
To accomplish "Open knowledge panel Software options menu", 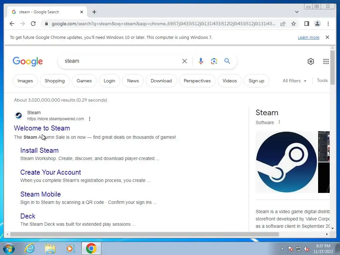I will (x=279, y=122).
